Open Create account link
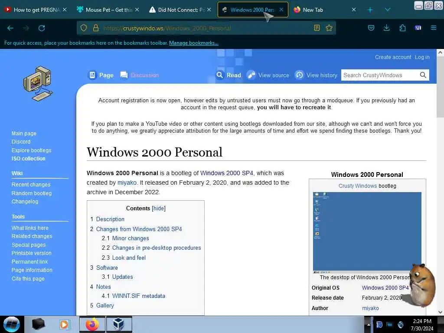Screen dimensions: 444x333 point(393,57)
